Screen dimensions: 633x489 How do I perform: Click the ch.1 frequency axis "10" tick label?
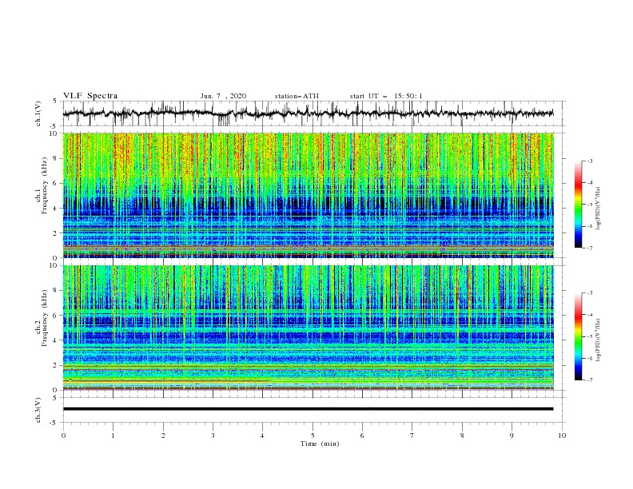click(x=54, y=133)
